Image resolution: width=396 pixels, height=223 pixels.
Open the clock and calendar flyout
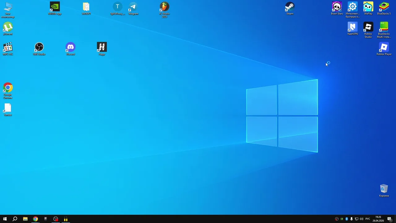click(378, 219)
